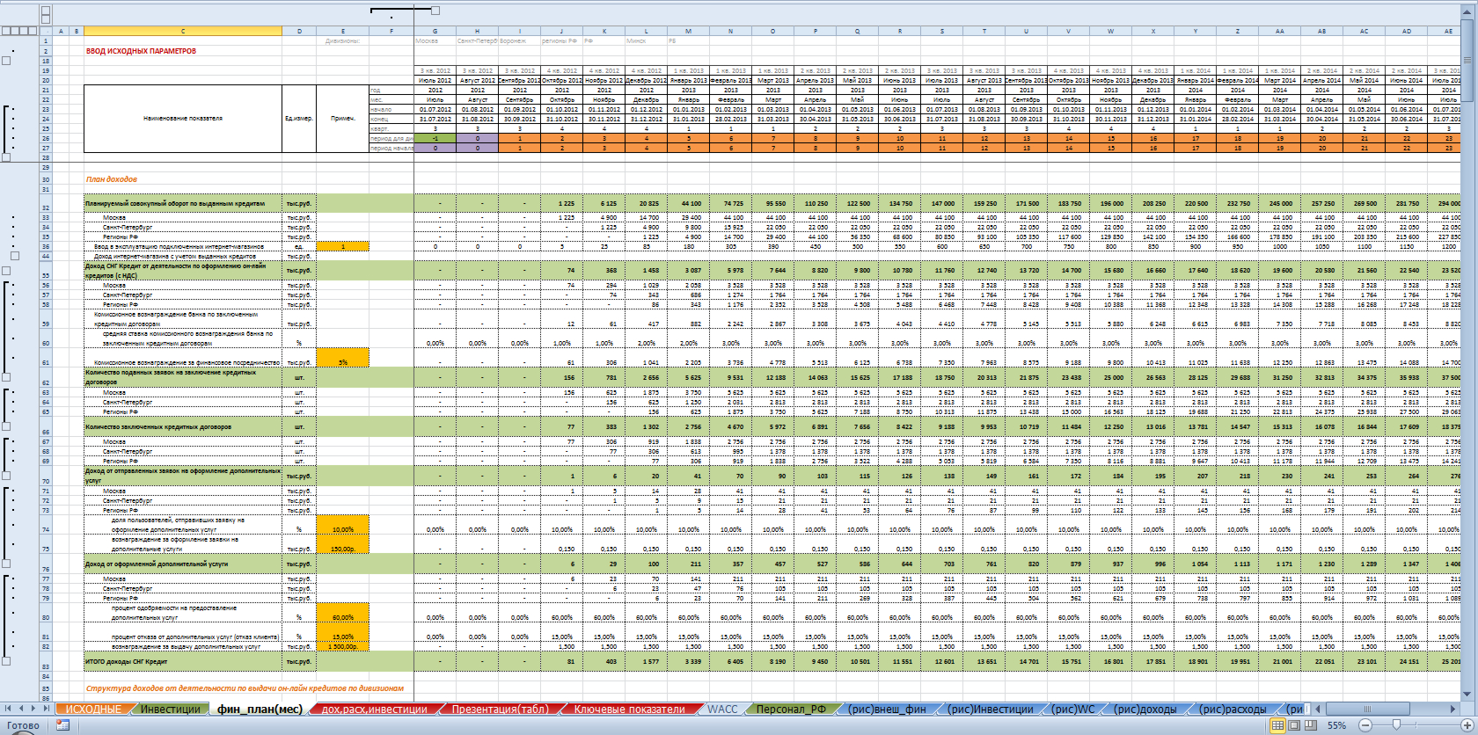Switch to Page Layout view icon
1478x735 pixels.
(1294, 725)
